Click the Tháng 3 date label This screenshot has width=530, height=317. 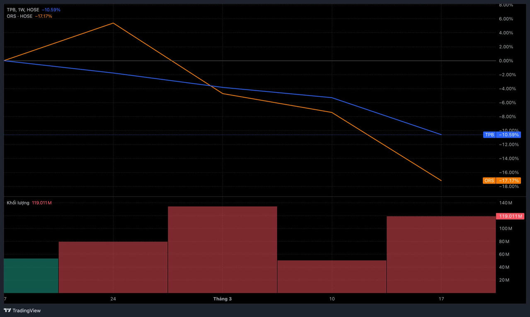point(223,299)
